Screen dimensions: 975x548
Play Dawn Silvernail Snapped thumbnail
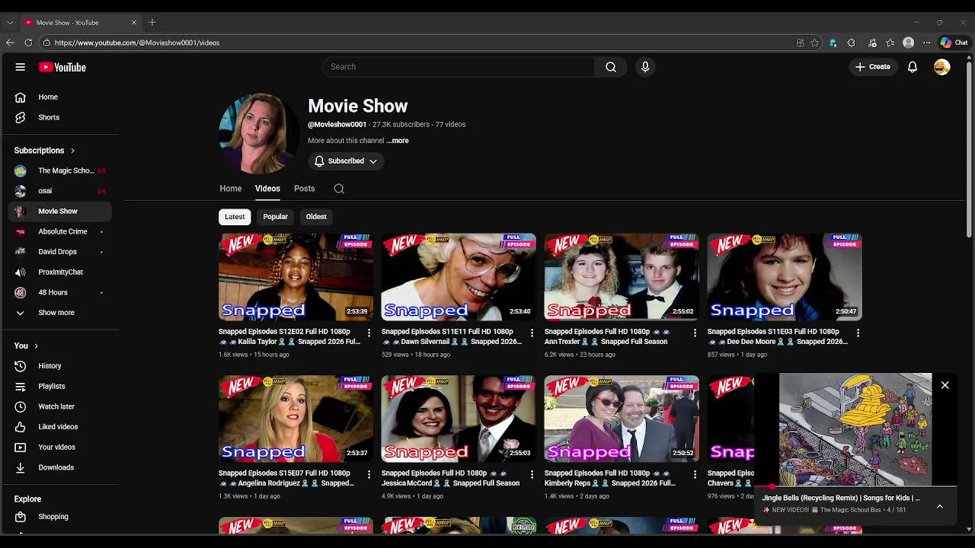click(x=459, y=277)
